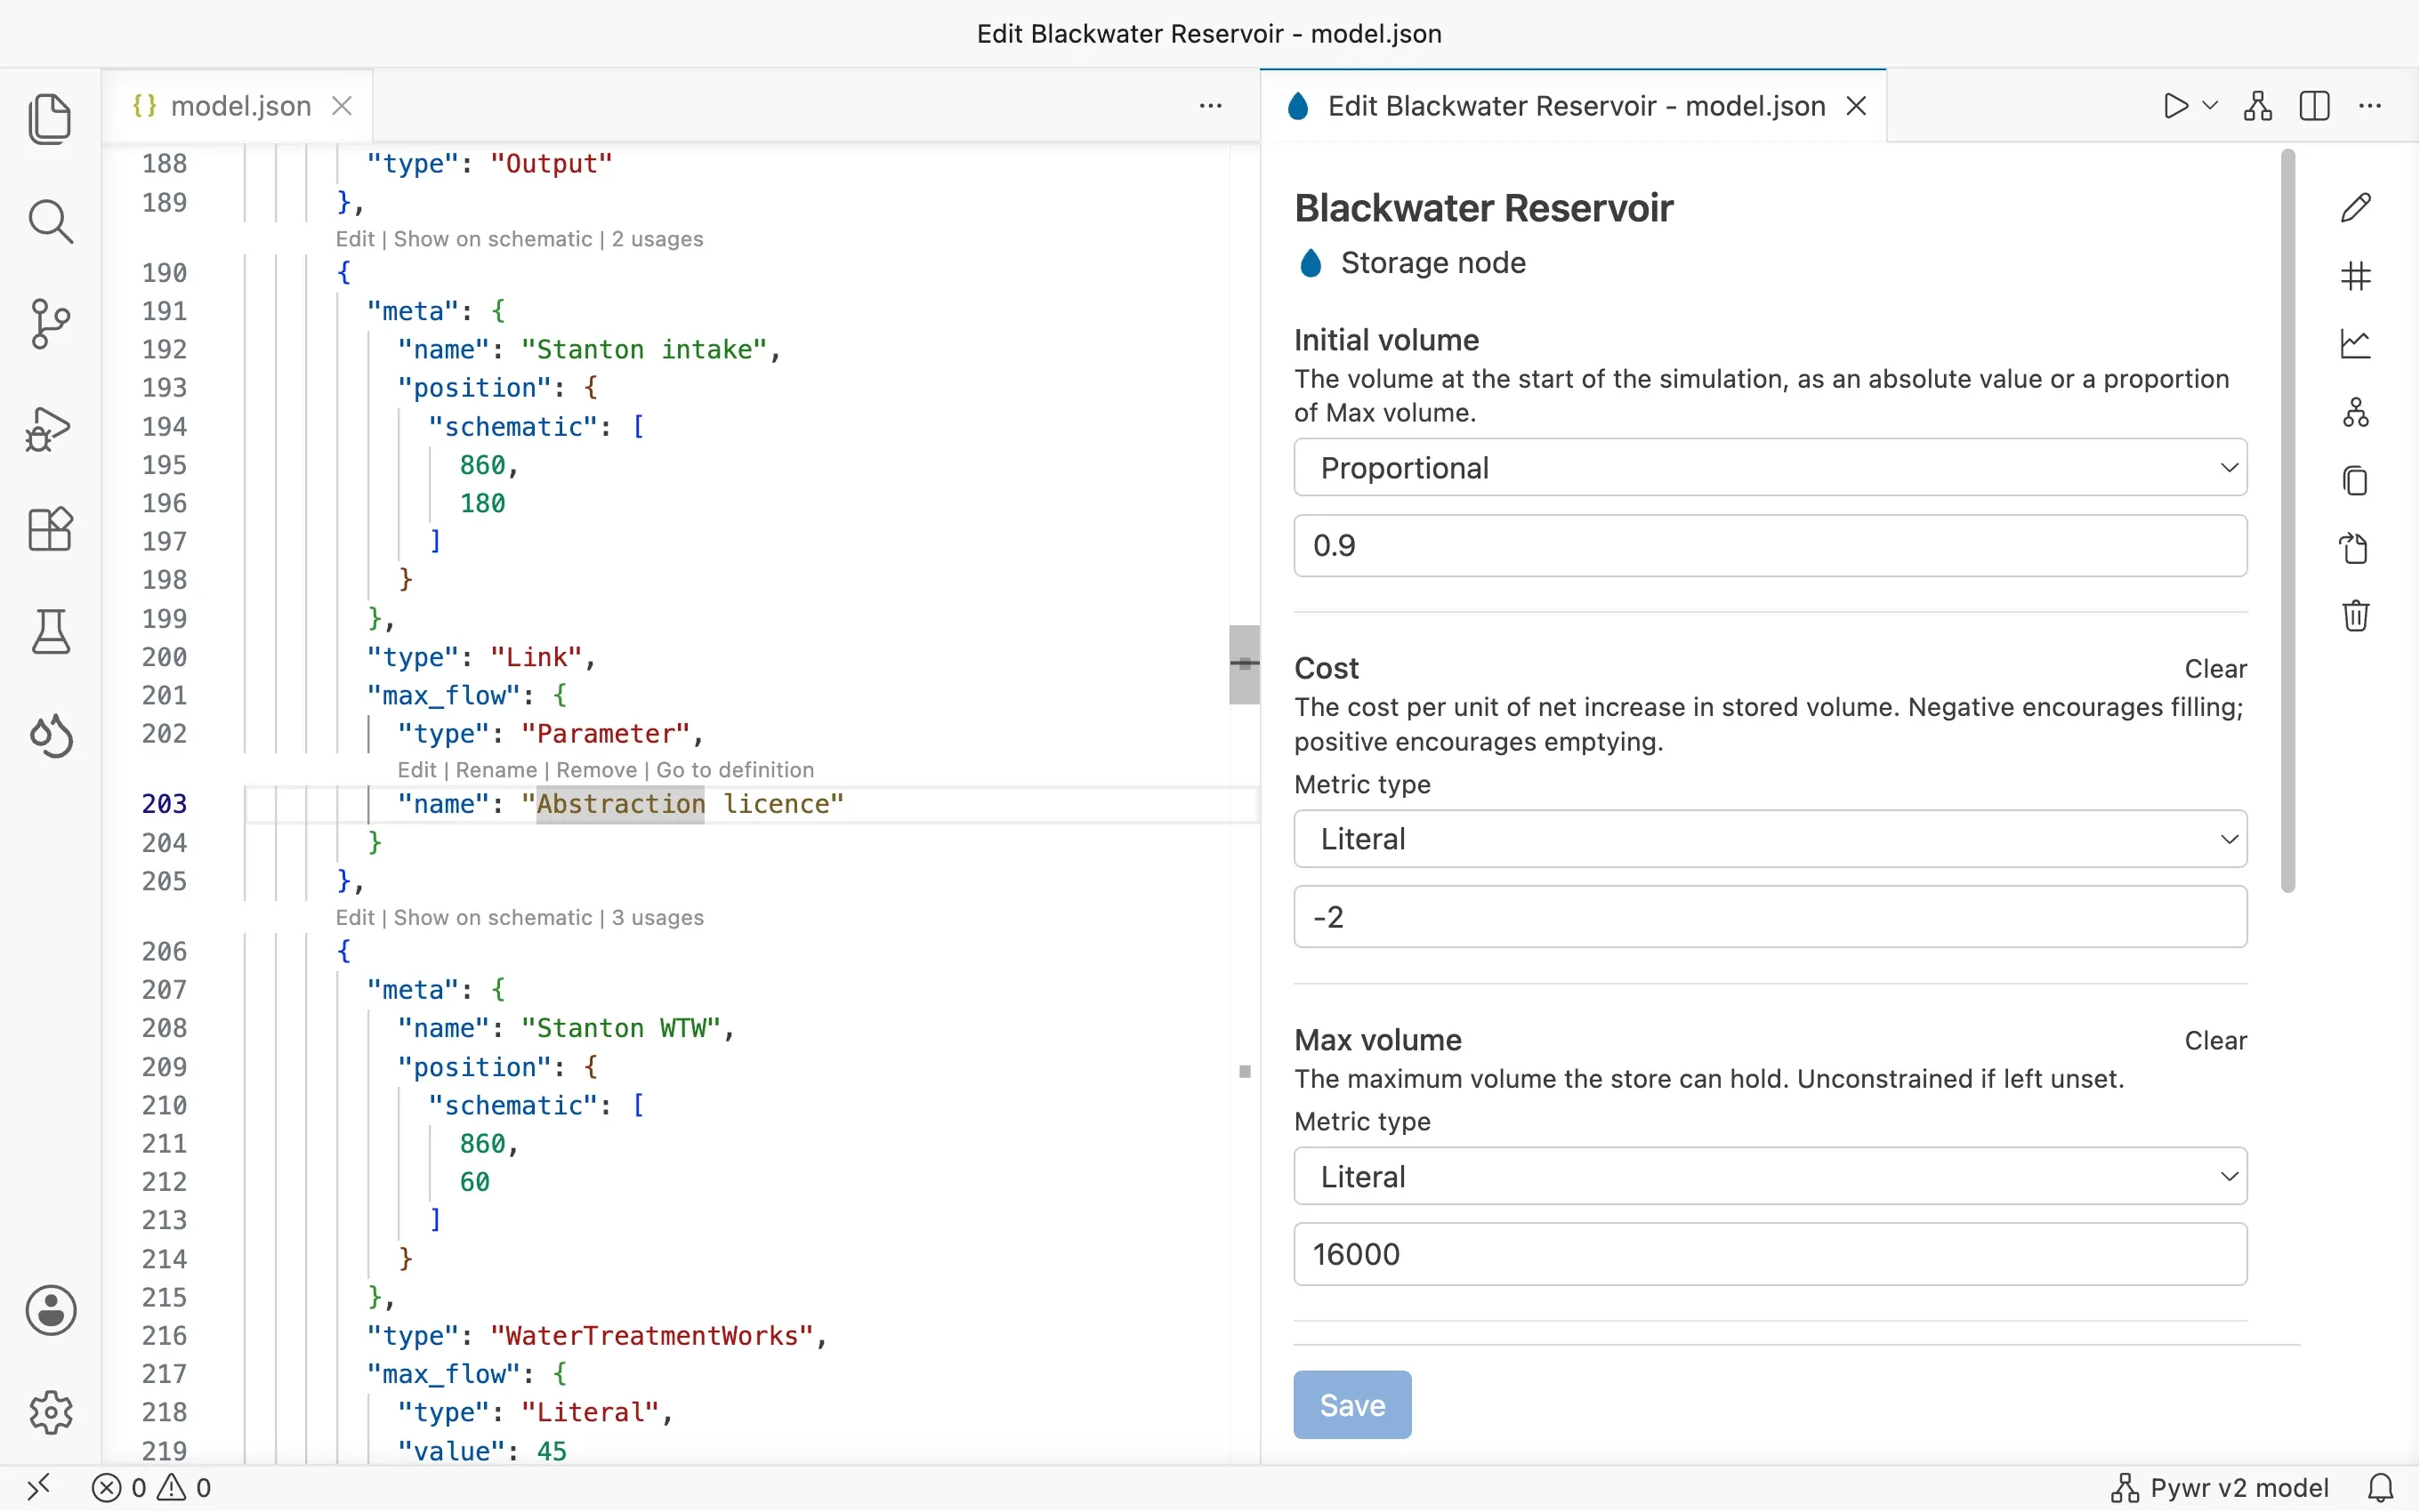Open the Cost Metric type dropdown

1770,839
